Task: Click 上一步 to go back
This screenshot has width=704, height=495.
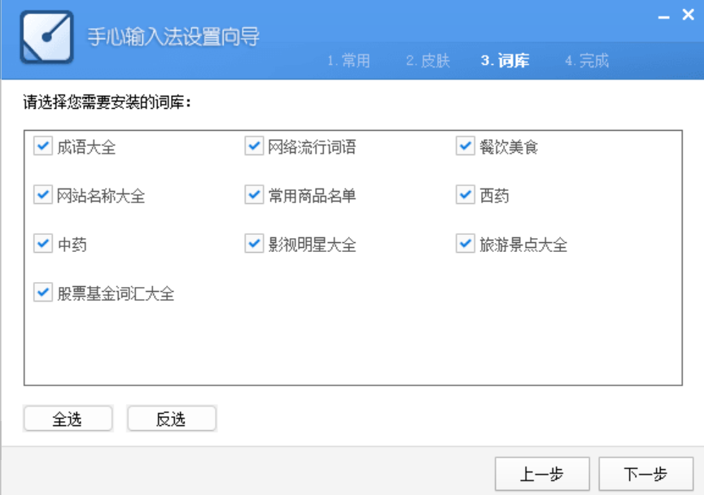Action: [541, 473]
